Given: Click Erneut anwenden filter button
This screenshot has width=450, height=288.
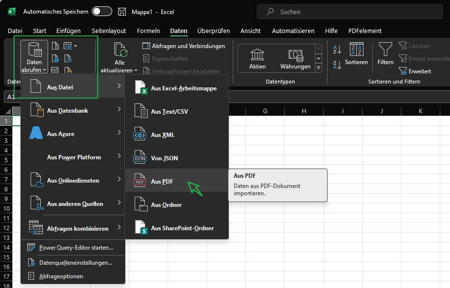Looking at the screenshot, I should click(x=424, y=58).
